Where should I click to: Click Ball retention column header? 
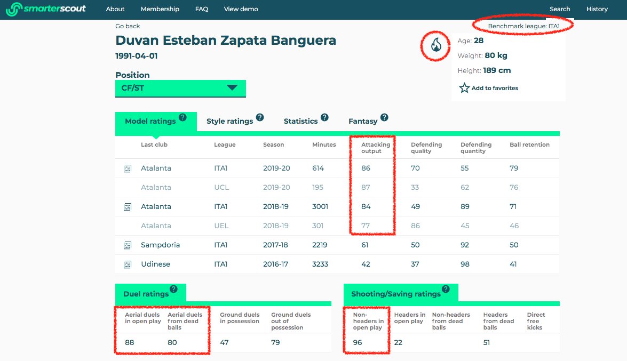[529, 145]
